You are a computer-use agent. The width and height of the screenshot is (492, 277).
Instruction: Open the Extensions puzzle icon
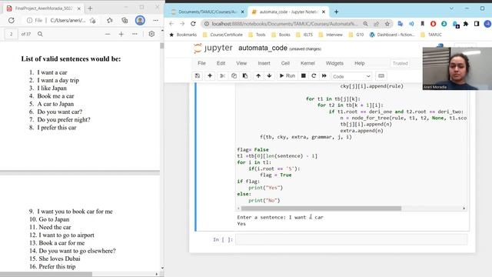pyautogui.click(x=466, y=24)
